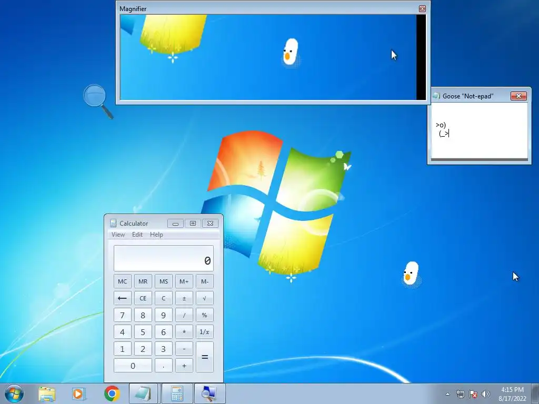Click the Goose Not-epad title bar icon
Image resolution: width=539 pixels, height=404 pixels.
click(x=436, y=96)
